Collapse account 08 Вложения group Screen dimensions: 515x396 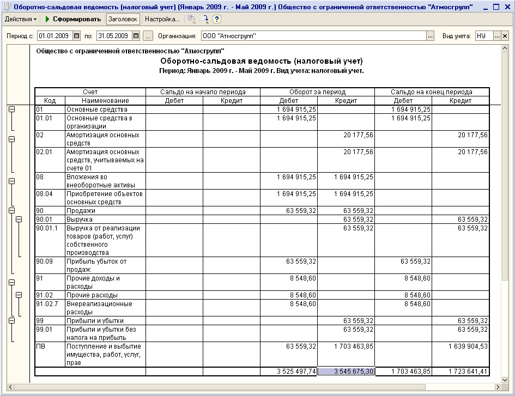pyautogui.click(x=11, y=181)
